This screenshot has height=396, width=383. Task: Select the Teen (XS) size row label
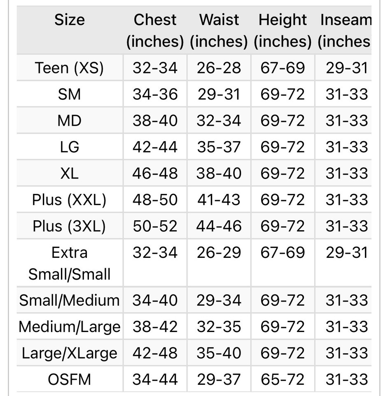(70, 68)
